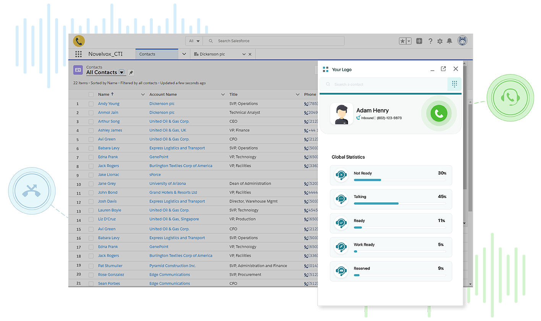Viewport: 541px width, 321px height.
Task: Switch to the Contacts tab
Action: [157, 54]
